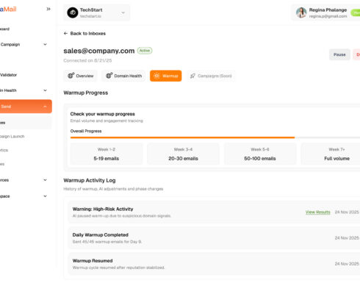
Task: Click the Connected on 8/21/25 text
Action: [87, 60]
